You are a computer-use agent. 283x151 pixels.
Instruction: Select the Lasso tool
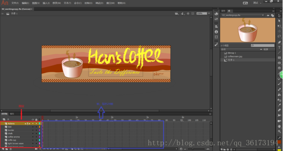[x=279, y=36]
